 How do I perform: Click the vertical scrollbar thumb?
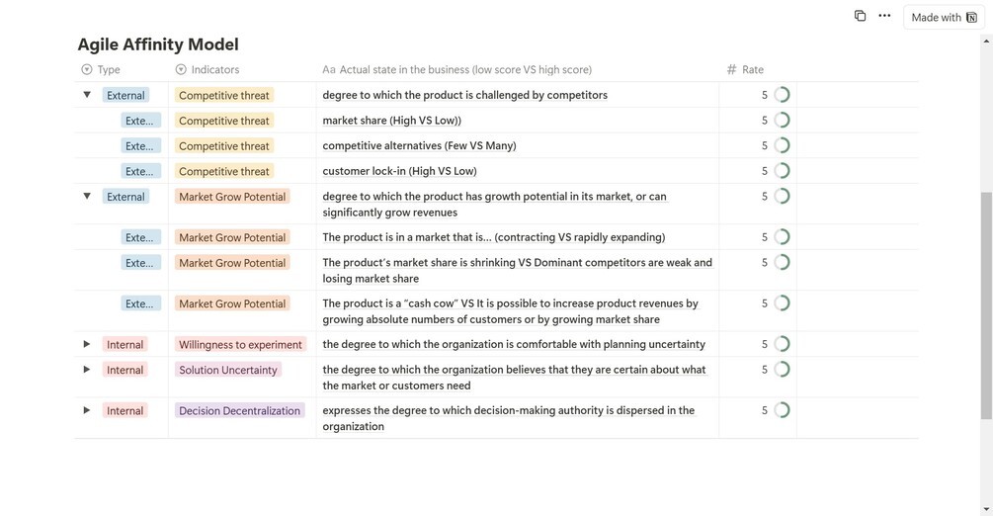(x=985, y=306)
